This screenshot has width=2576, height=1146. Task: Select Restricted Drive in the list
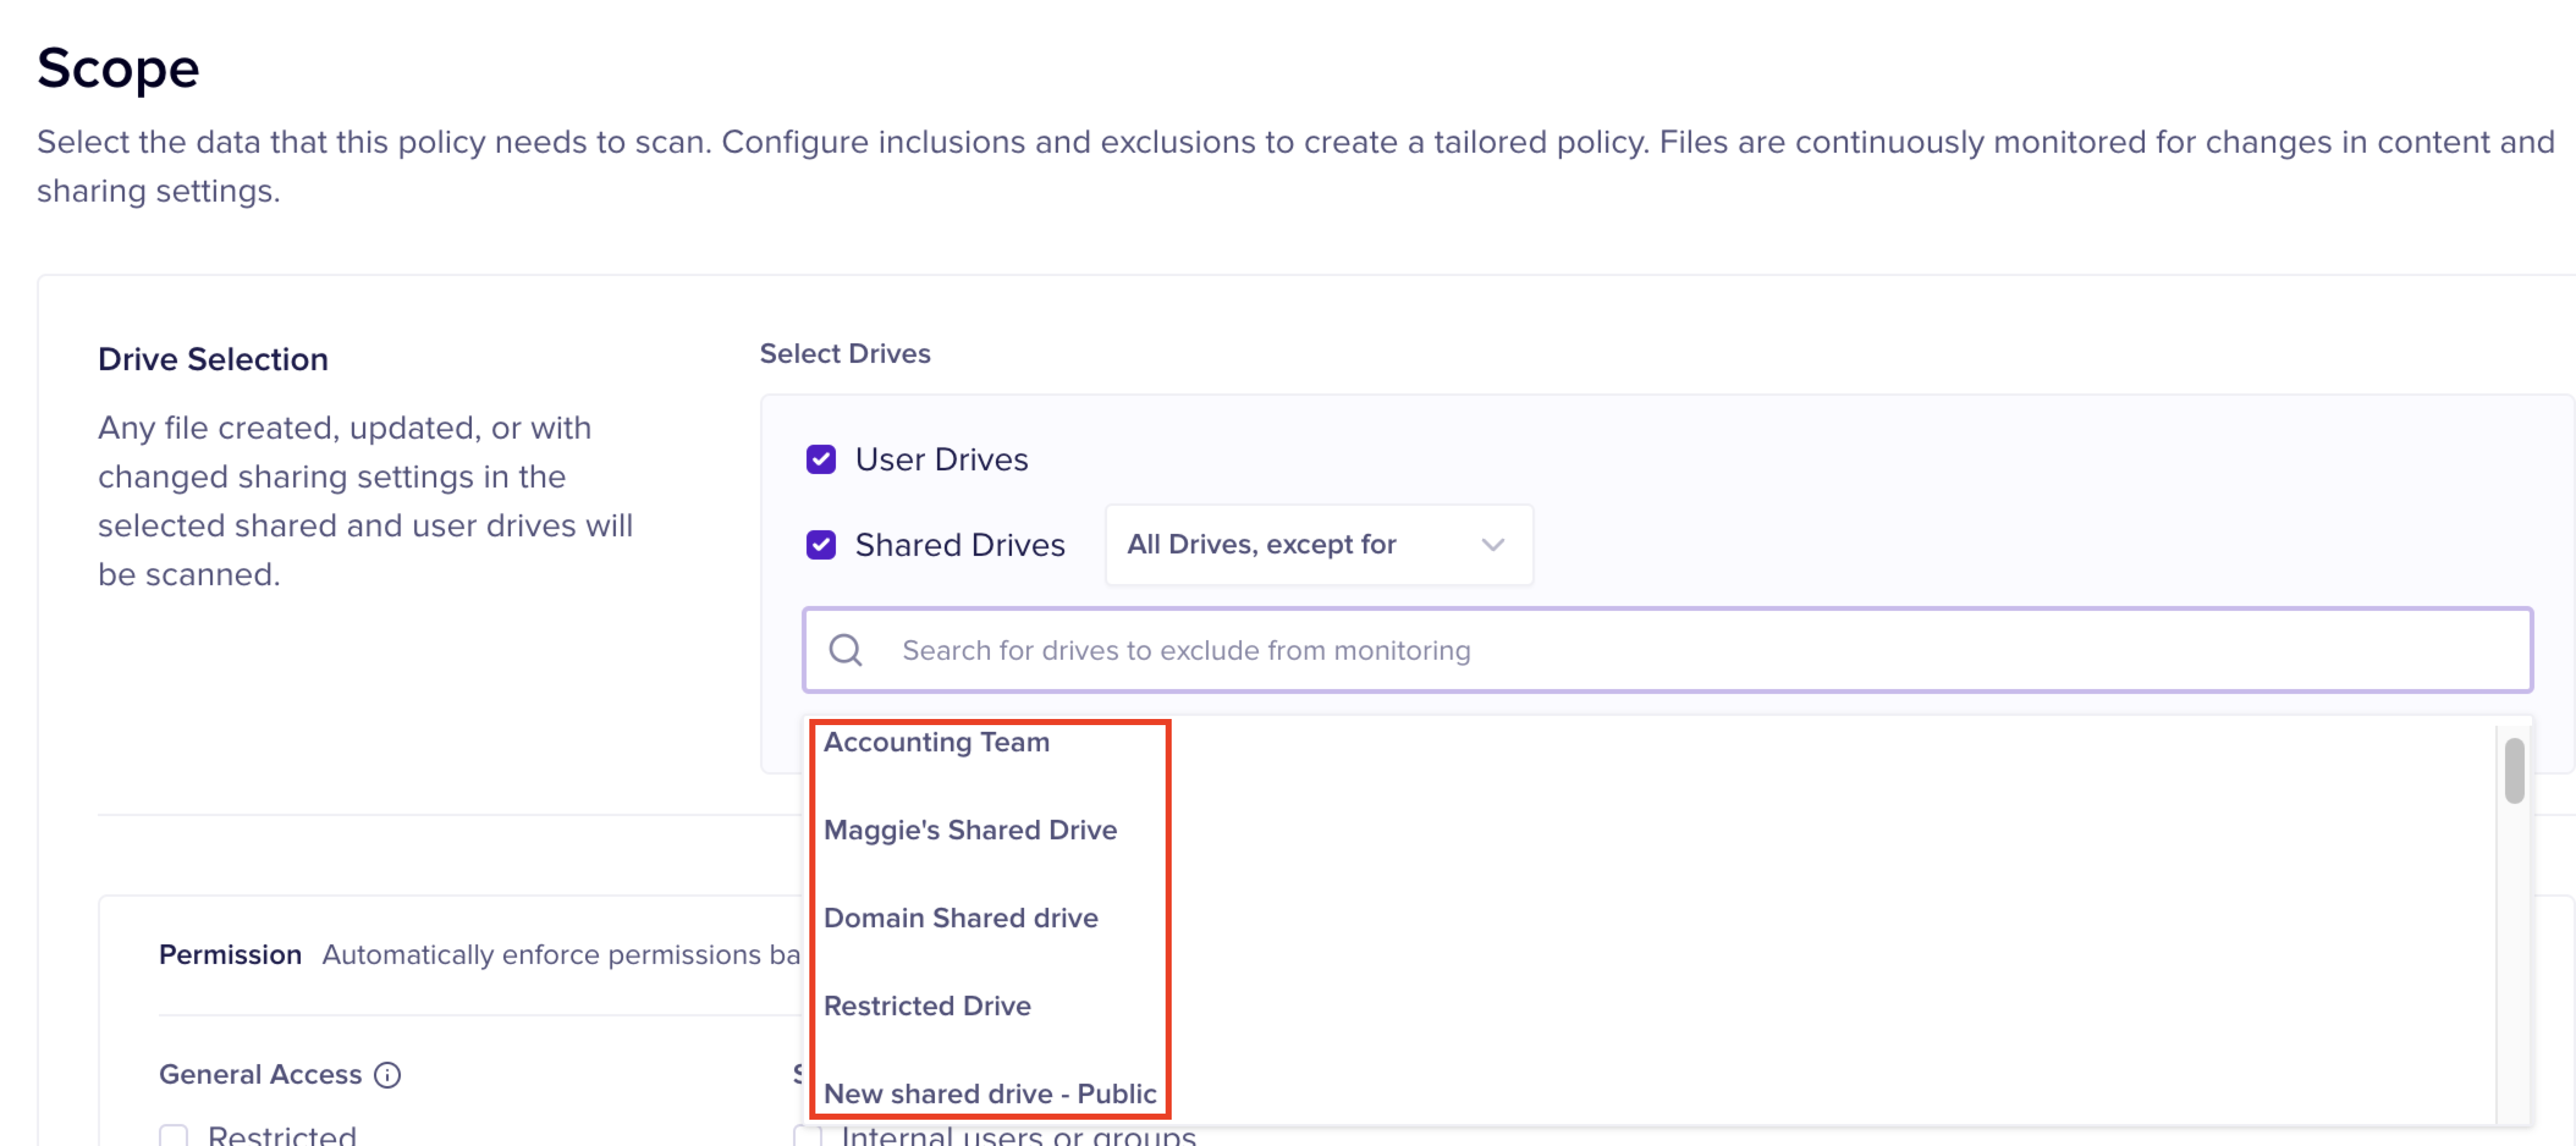926,1006
